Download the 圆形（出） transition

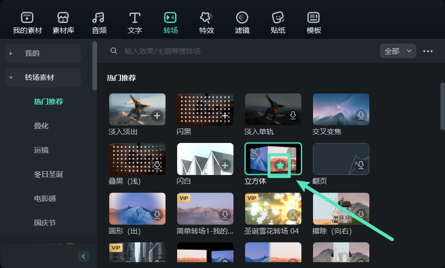click(157, 215)
